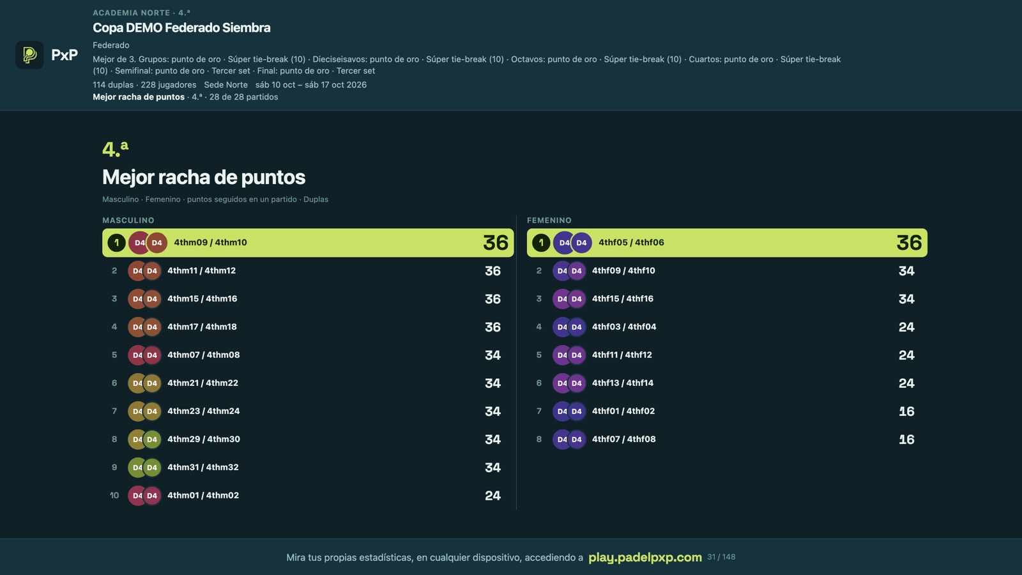Click the PxP logo icon
Image resolution: width=1022 pixels, height=575 pixels.
point(29,55)
